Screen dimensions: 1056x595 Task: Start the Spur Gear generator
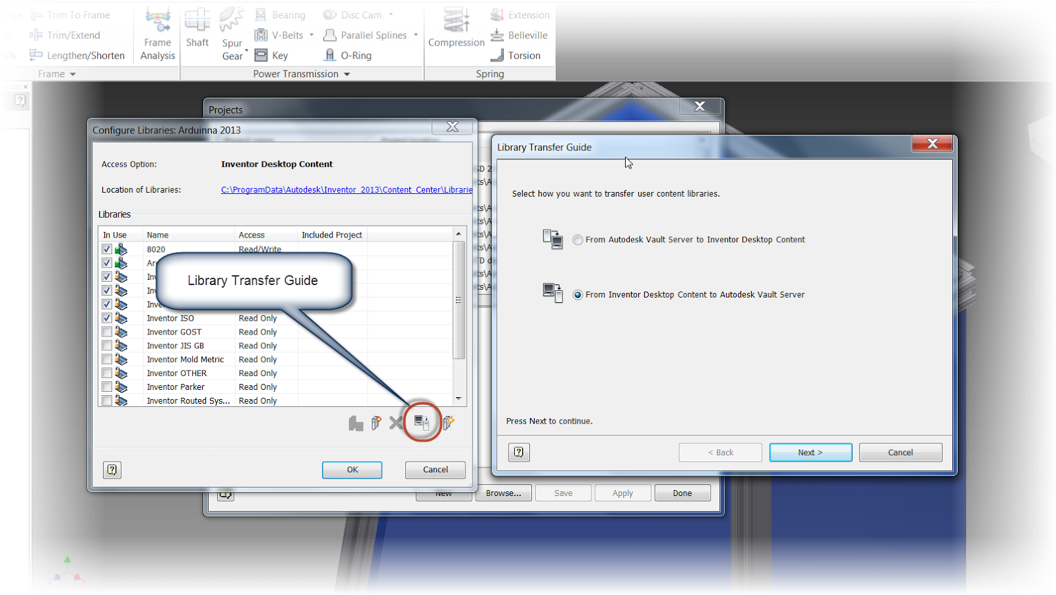(x=232, y=34)
